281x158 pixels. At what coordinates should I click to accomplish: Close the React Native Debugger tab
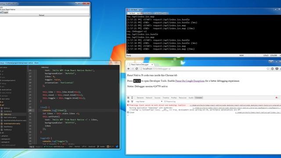pyautogui.click(x=152, y=65)
